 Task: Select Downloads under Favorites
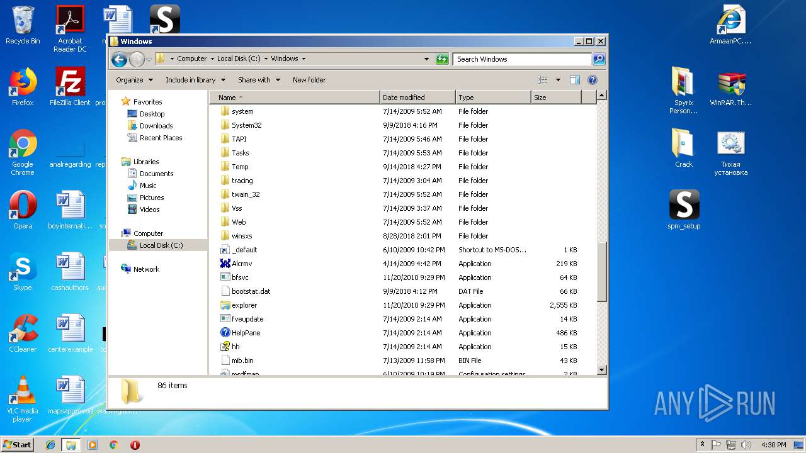pyautogui.click(x=156, y=126)
